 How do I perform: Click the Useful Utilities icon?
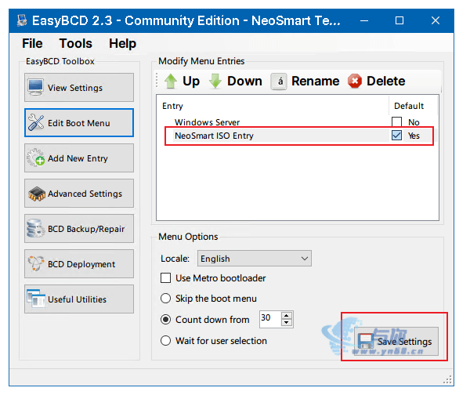pyautogui.click(x=36, y=299)
